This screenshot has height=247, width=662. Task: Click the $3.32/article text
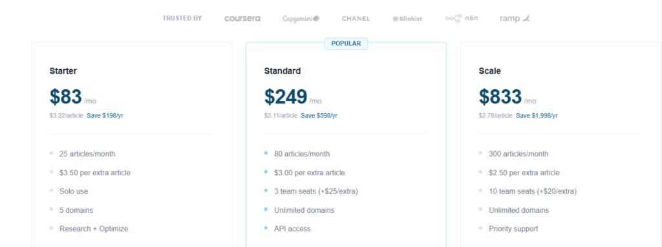67,115
